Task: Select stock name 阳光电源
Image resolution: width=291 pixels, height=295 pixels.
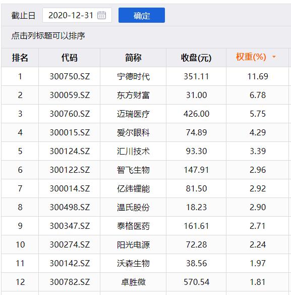Action: (x=133, y=245)
